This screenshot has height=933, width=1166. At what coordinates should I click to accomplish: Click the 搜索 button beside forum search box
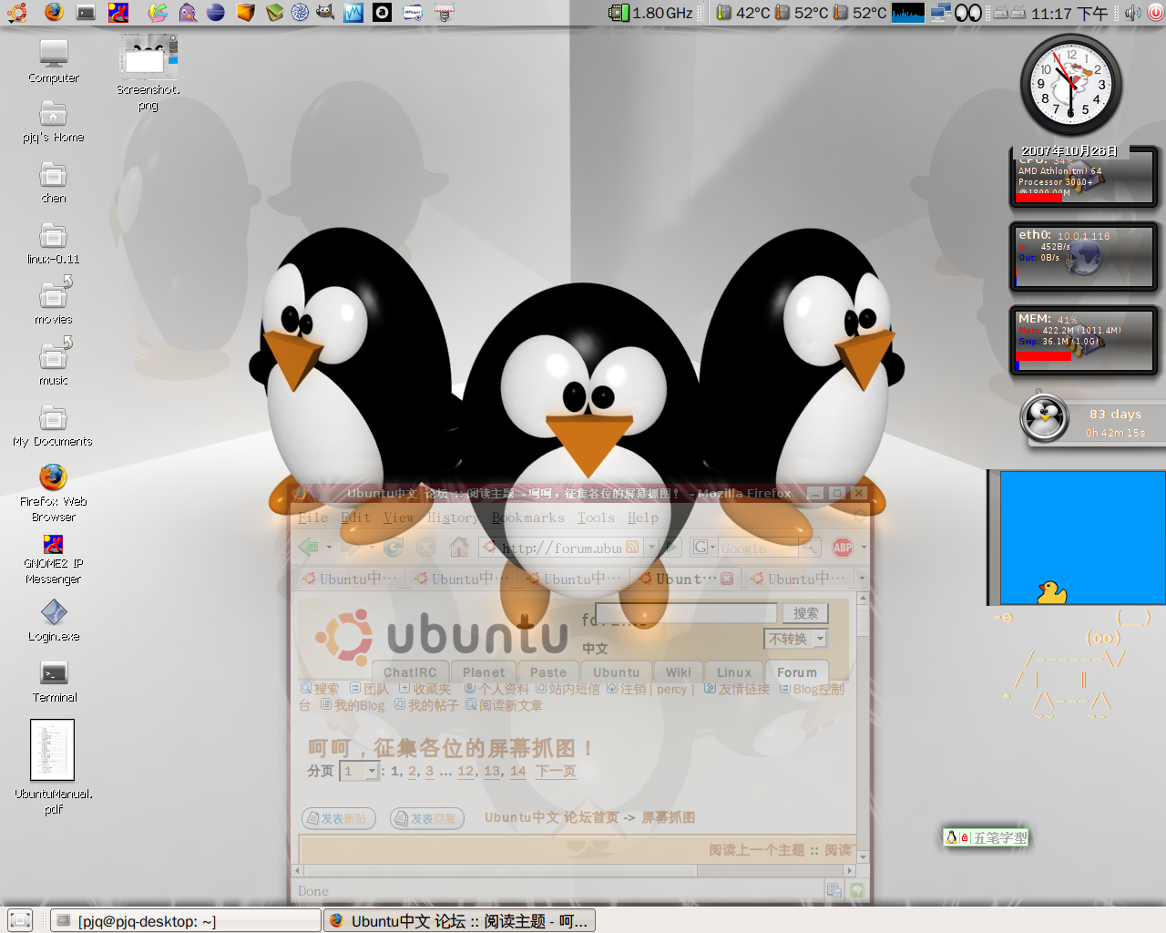pos(805,613)
